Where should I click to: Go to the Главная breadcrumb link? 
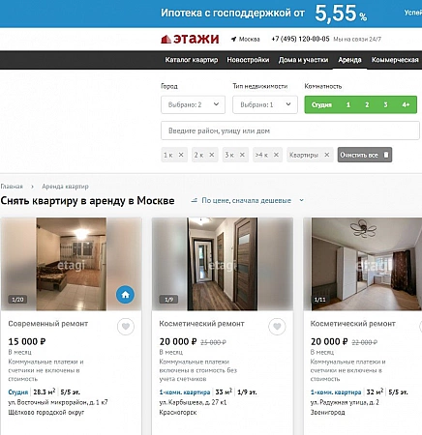[x=12, y=187]
